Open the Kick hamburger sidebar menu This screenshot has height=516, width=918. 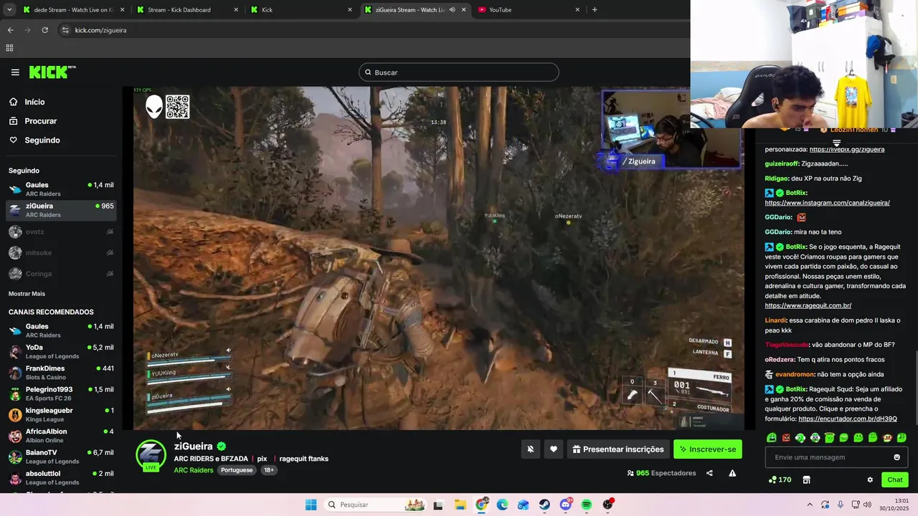point(15,72)
